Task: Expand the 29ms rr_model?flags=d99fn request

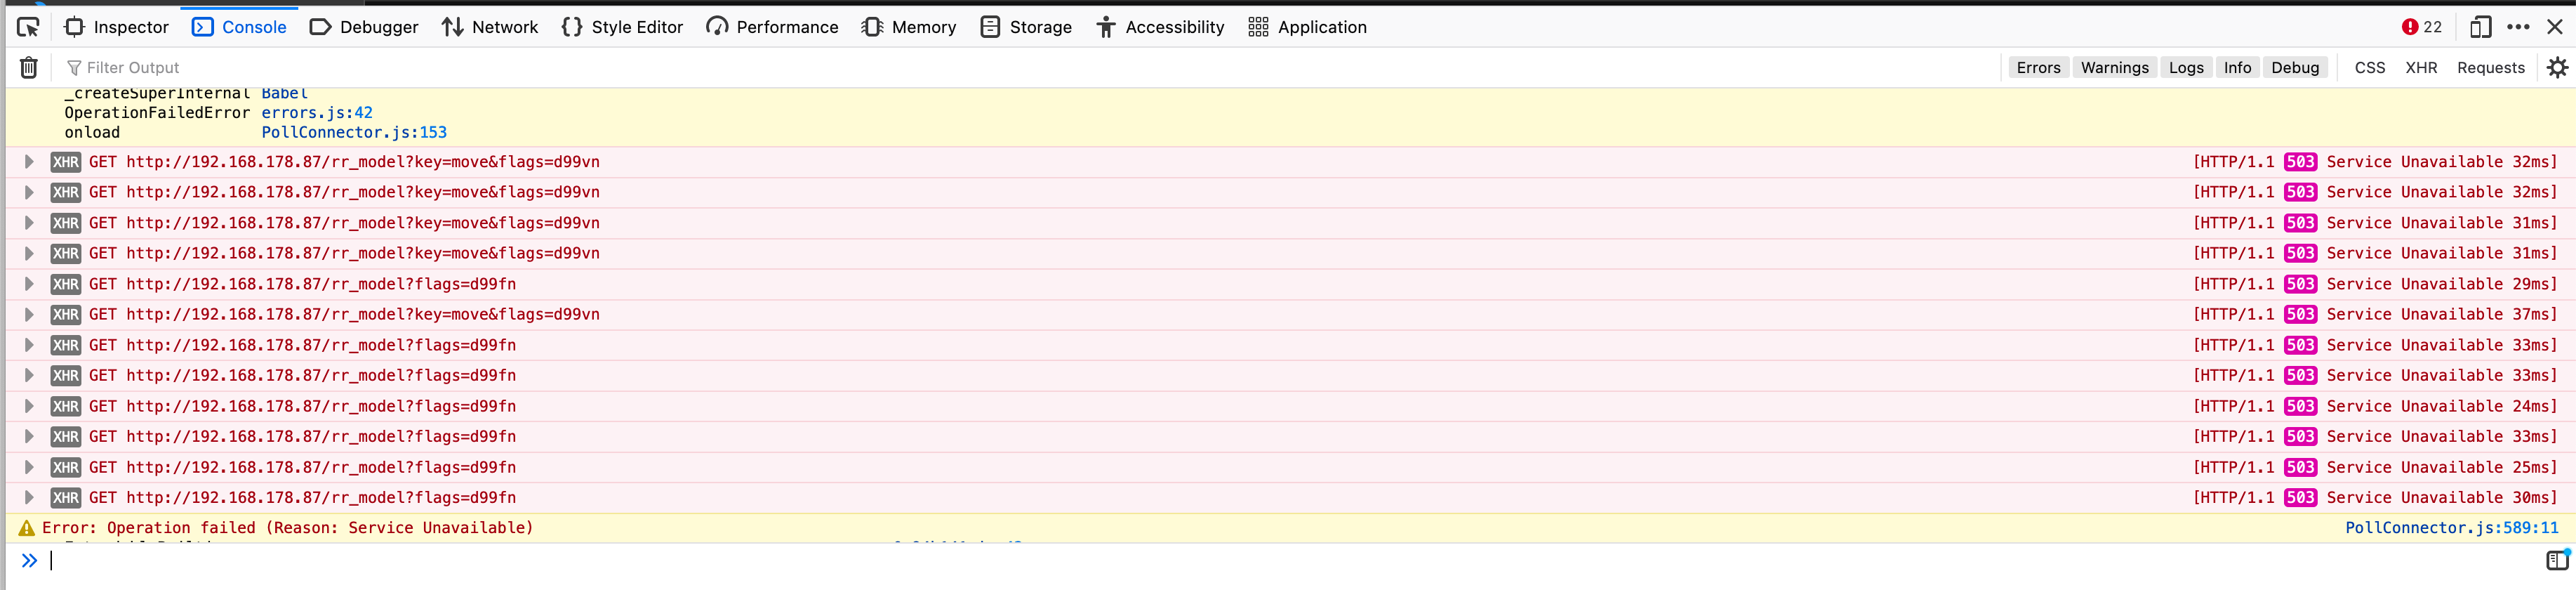Action: (x=29, y=284)
